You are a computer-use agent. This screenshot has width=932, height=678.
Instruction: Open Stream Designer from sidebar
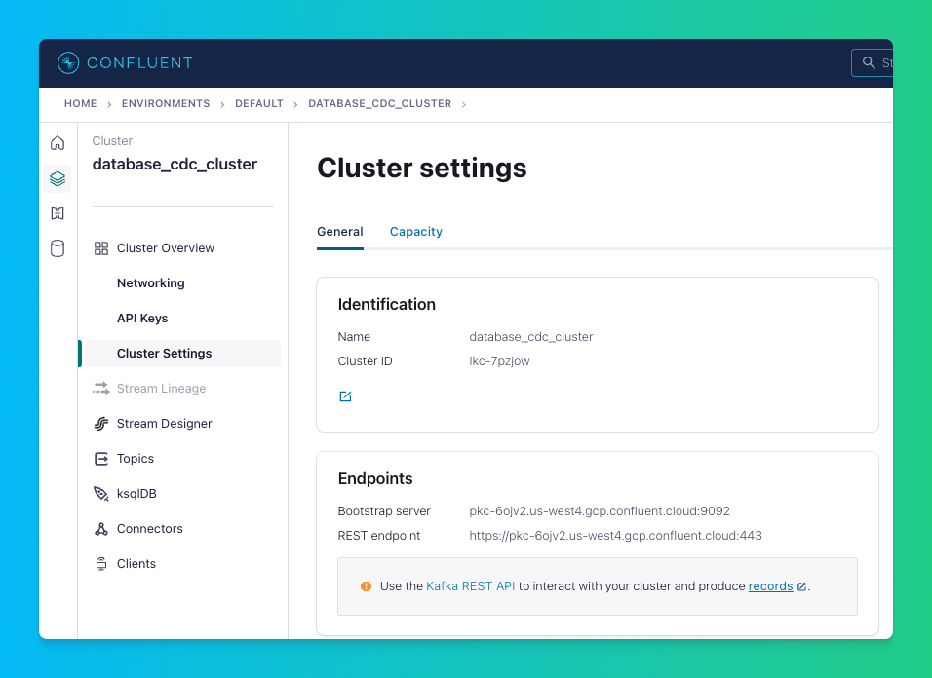click(164, 424)
